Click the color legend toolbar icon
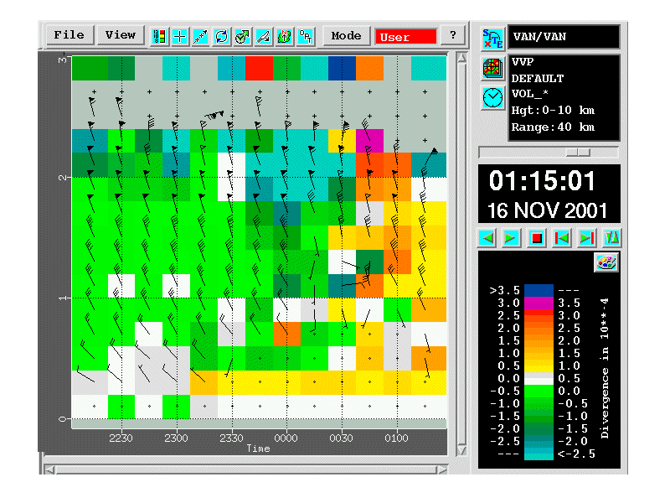This screenshot has height=503, width=670. point(159,36)
